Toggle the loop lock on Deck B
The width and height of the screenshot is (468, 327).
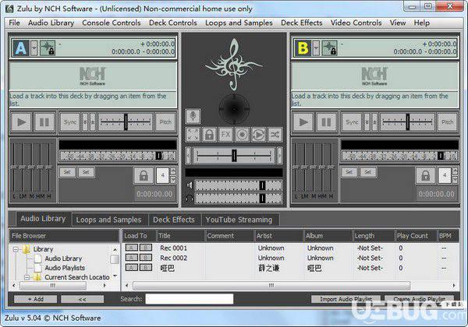[425, 175]
